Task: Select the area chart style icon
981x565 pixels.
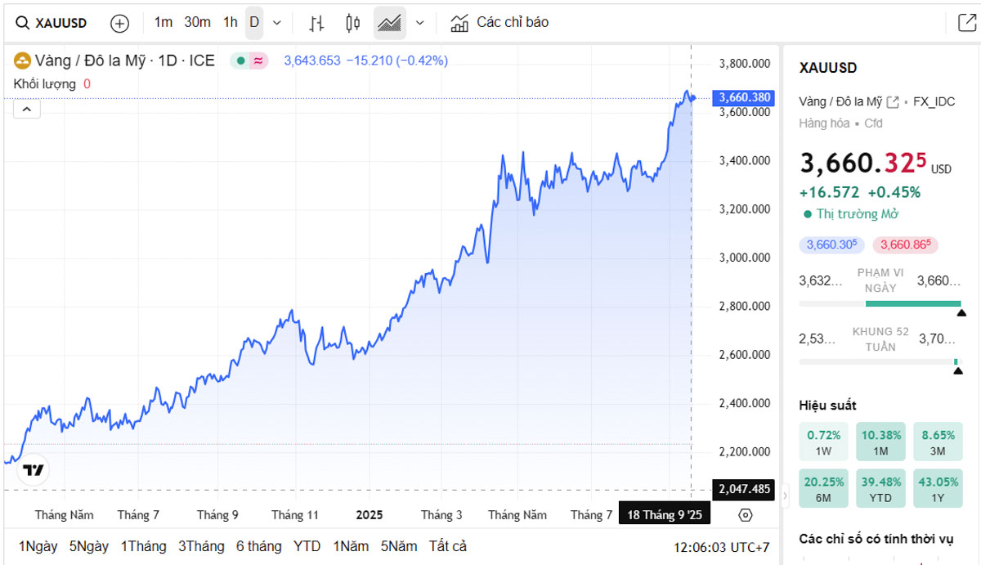Action: tap(390, 23)
